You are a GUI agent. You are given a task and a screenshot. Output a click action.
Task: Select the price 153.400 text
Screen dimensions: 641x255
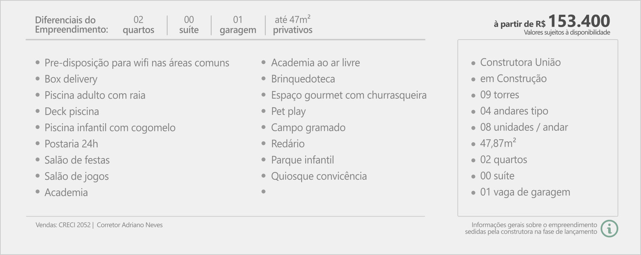point(579,21)
